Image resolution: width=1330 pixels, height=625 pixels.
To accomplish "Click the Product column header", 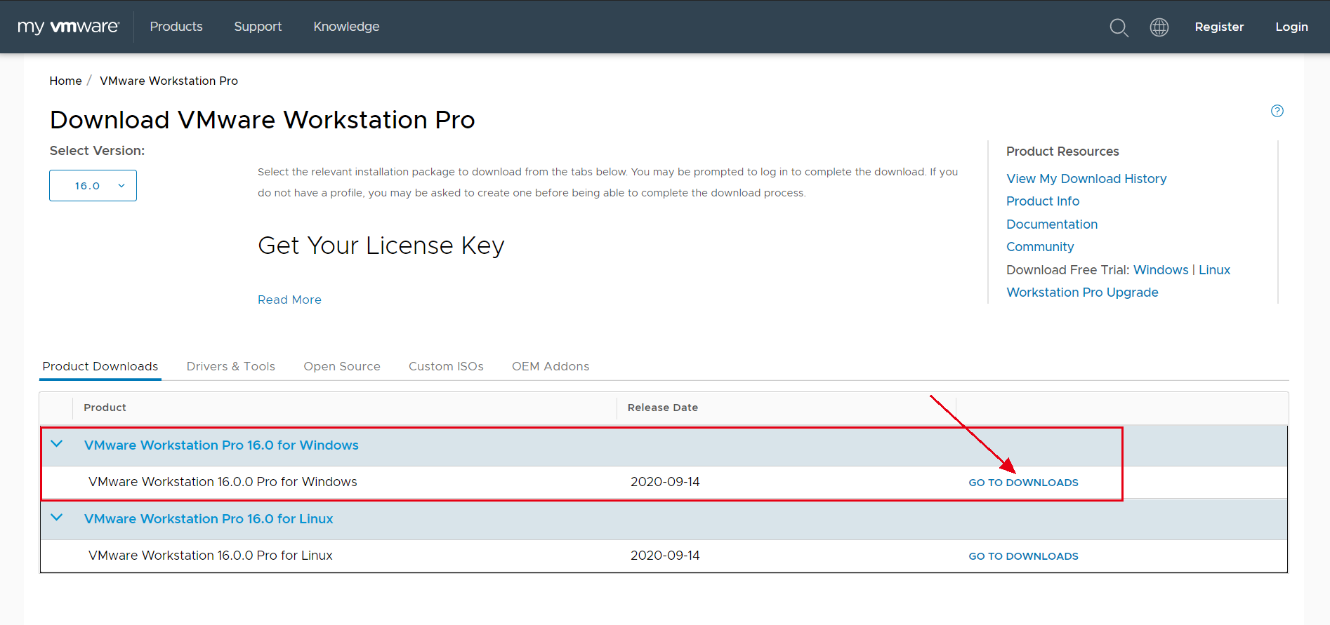I will point(105,408).
